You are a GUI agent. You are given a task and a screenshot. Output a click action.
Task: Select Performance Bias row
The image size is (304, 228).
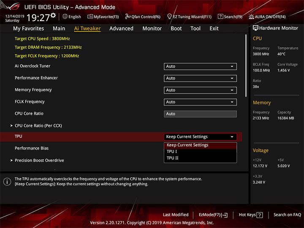(x=32, y=148)
